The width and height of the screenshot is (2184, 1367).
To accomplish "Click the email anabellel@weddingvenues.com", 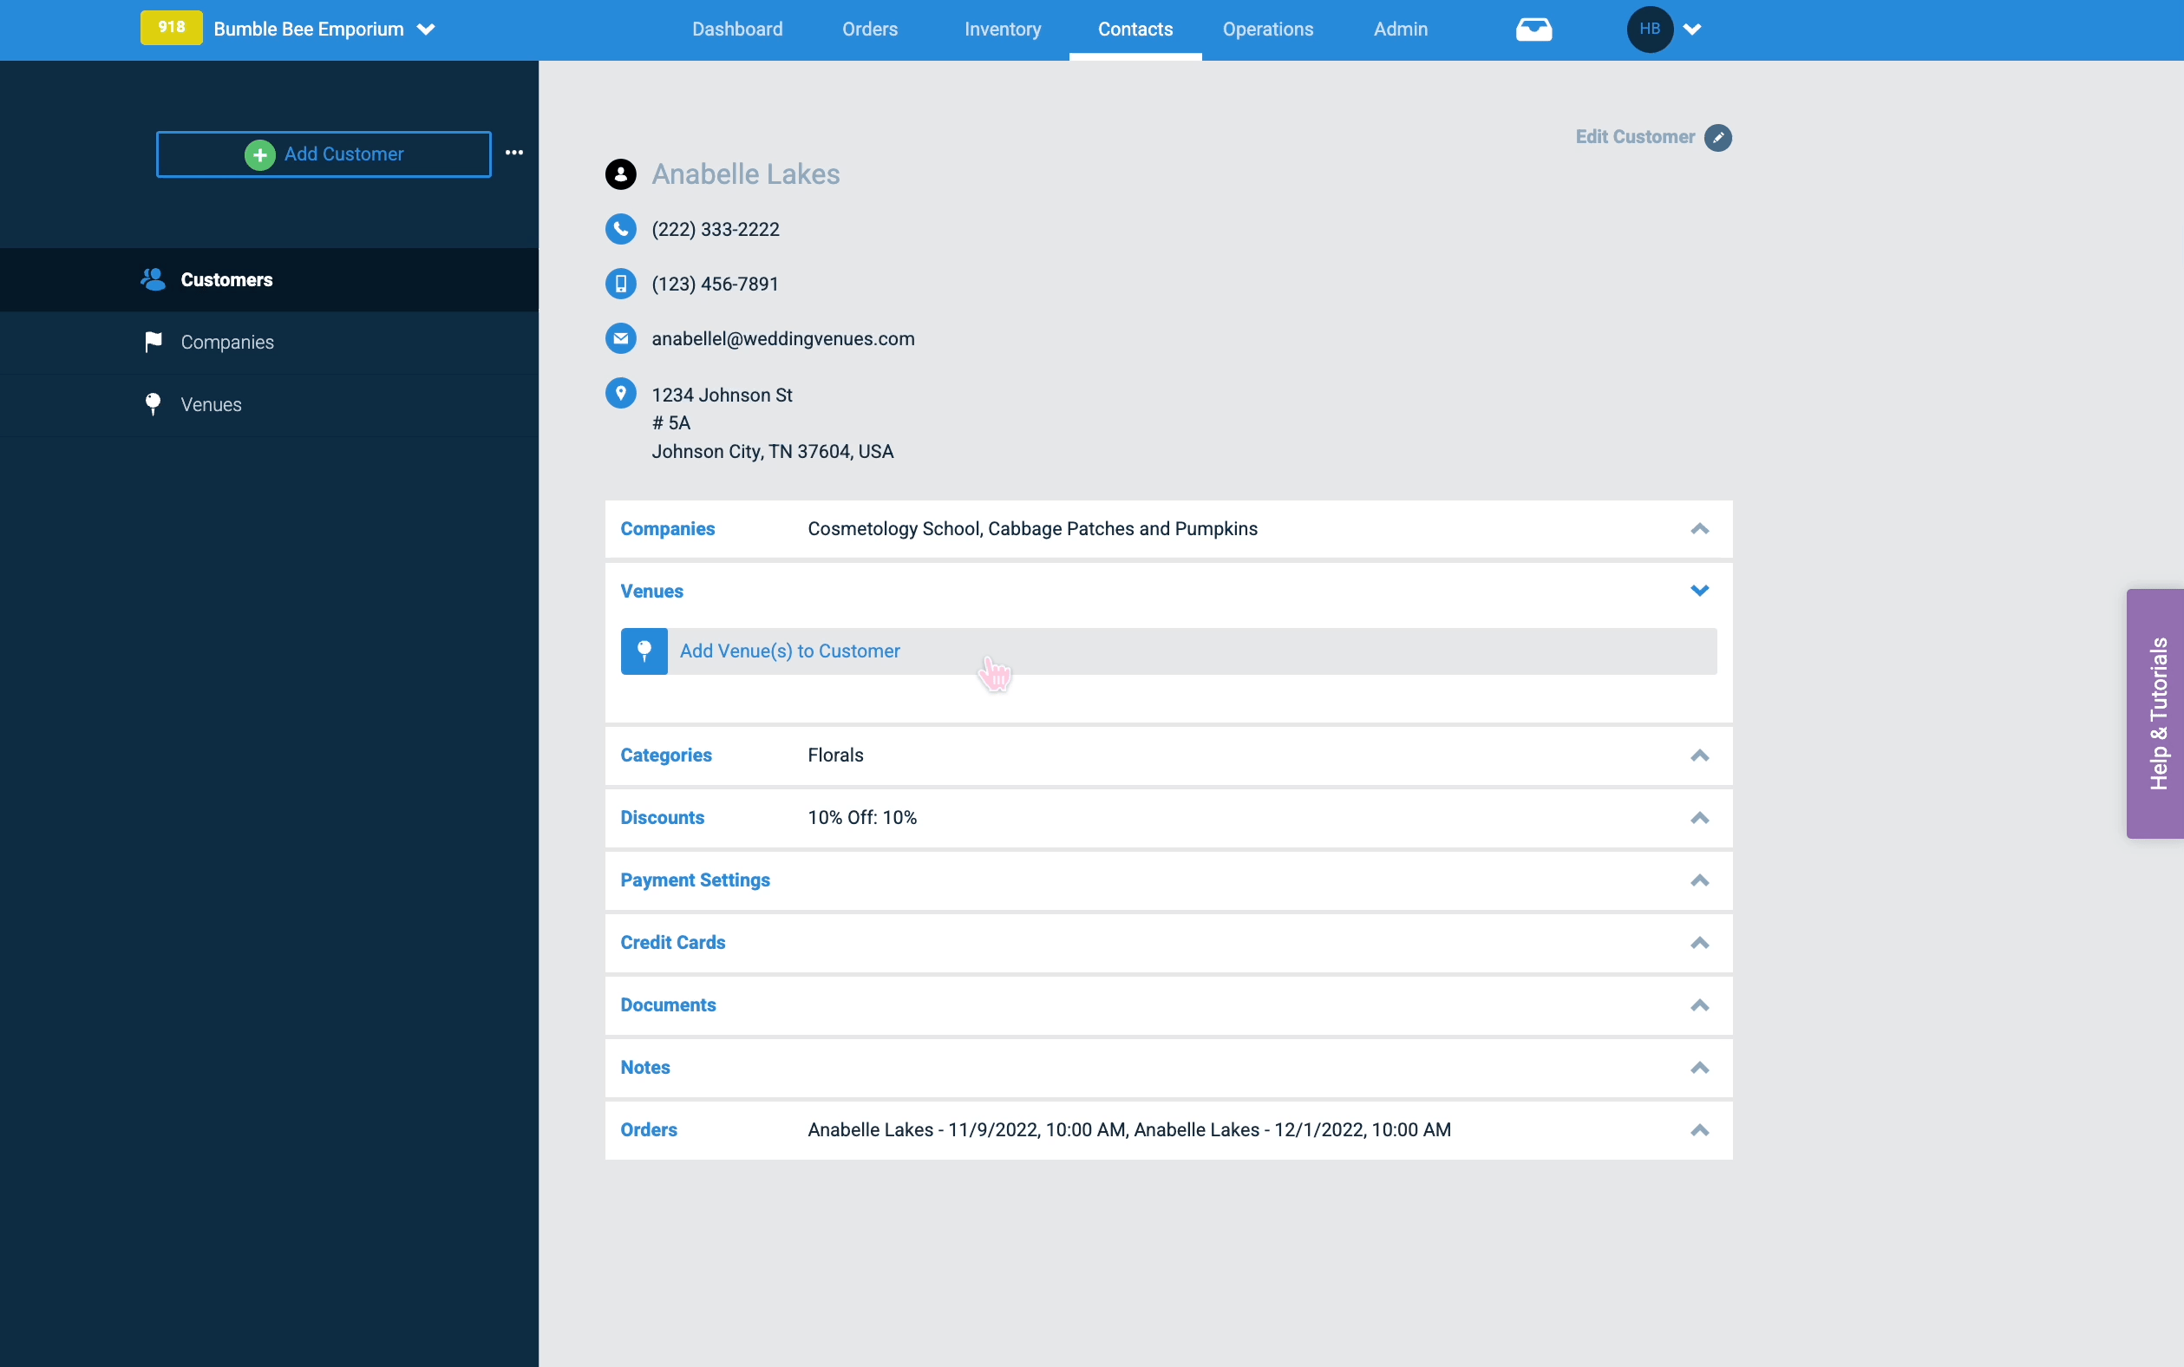I will [x=783, y=339].
